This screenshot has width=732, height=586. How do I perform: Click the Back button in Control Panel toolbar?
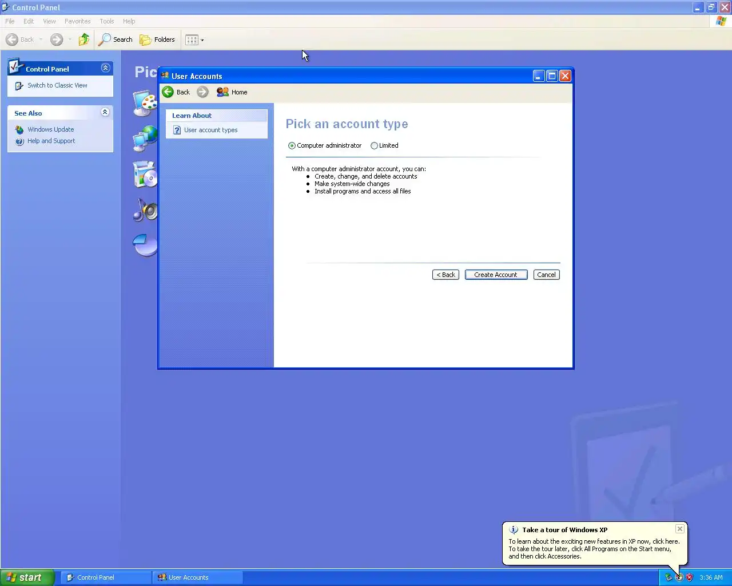pyautogui.click(x=20, y=39)
